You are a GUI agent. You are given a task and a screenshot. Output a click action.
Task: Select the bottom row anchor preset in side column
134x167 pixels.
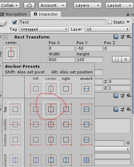pos(15,139)
